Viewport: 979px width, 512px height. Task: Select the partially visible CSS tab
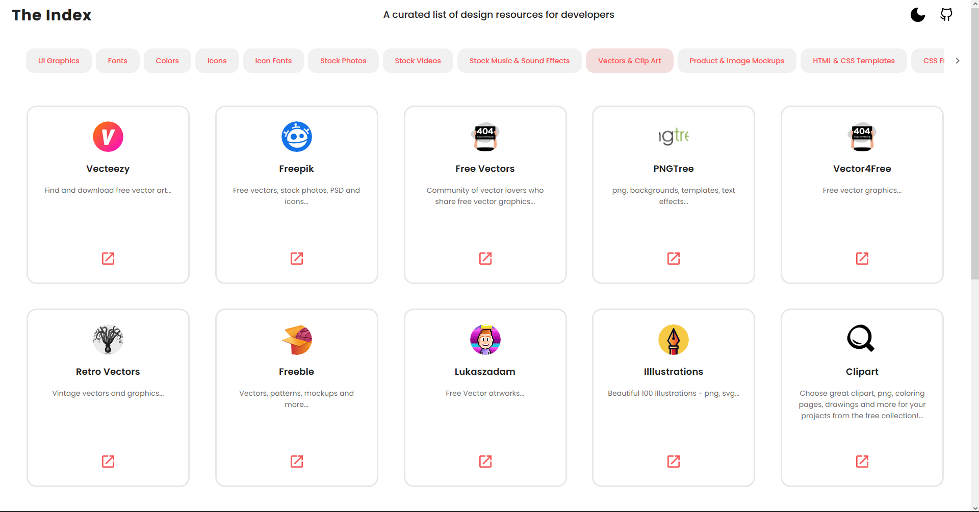click(928, 61)
